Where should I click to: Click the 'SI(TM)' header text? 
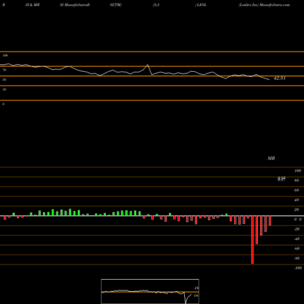[116, 5]
